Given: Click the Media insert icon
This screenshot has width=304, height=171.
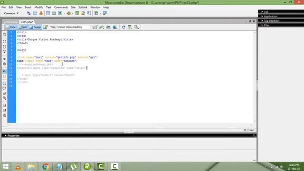Looking at the screenshot, I should 68,13.
